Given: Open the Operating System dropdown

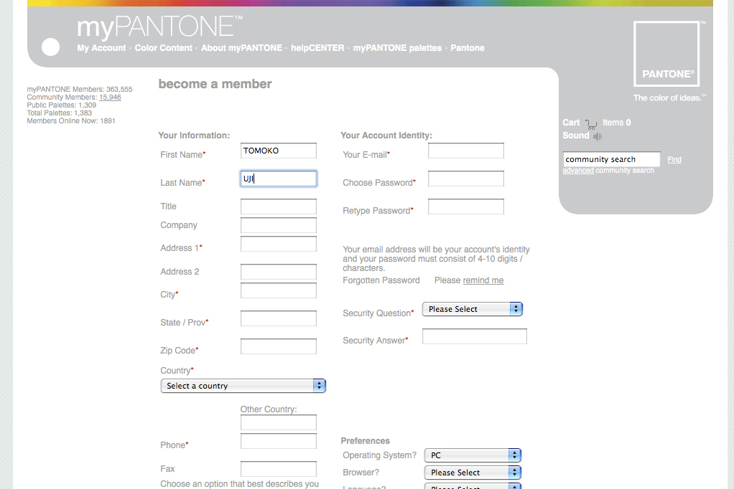Looking at the screenshot, I should click(473, 455).
